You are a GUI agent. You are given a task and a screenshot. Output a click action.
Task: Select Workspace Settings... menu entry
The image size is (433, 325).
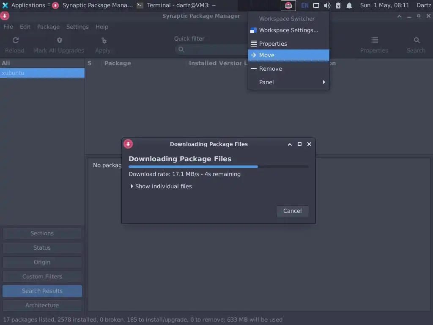(x=289, y=30)
